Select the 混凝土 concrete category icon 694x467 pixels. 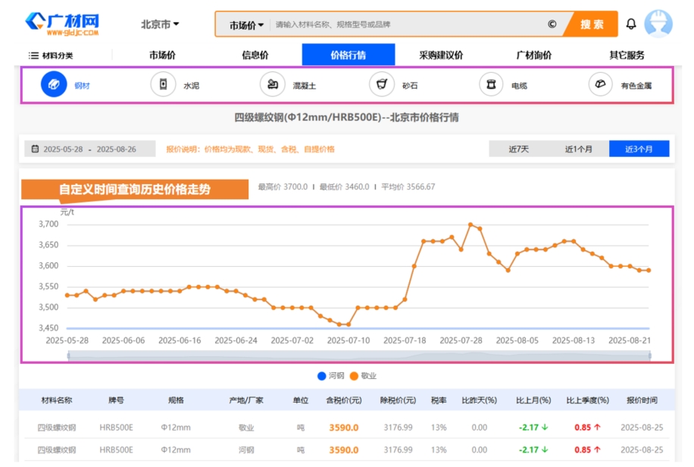(273, 85)
